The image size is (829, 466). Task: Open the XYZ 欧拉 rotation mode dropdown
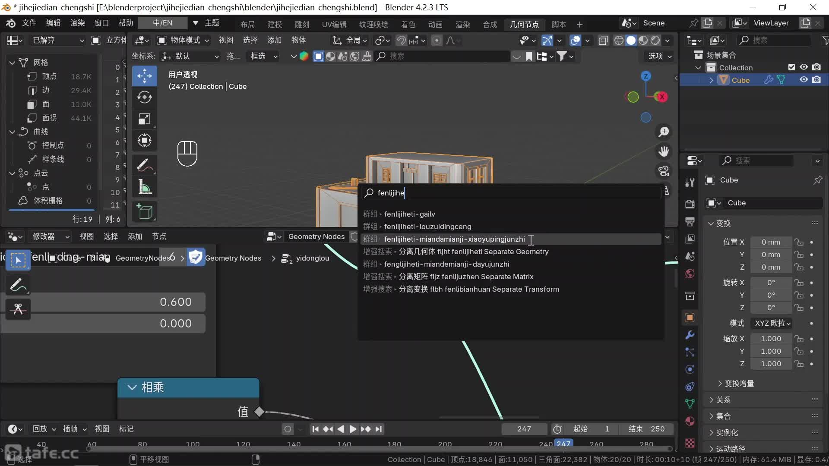[772, 323]
